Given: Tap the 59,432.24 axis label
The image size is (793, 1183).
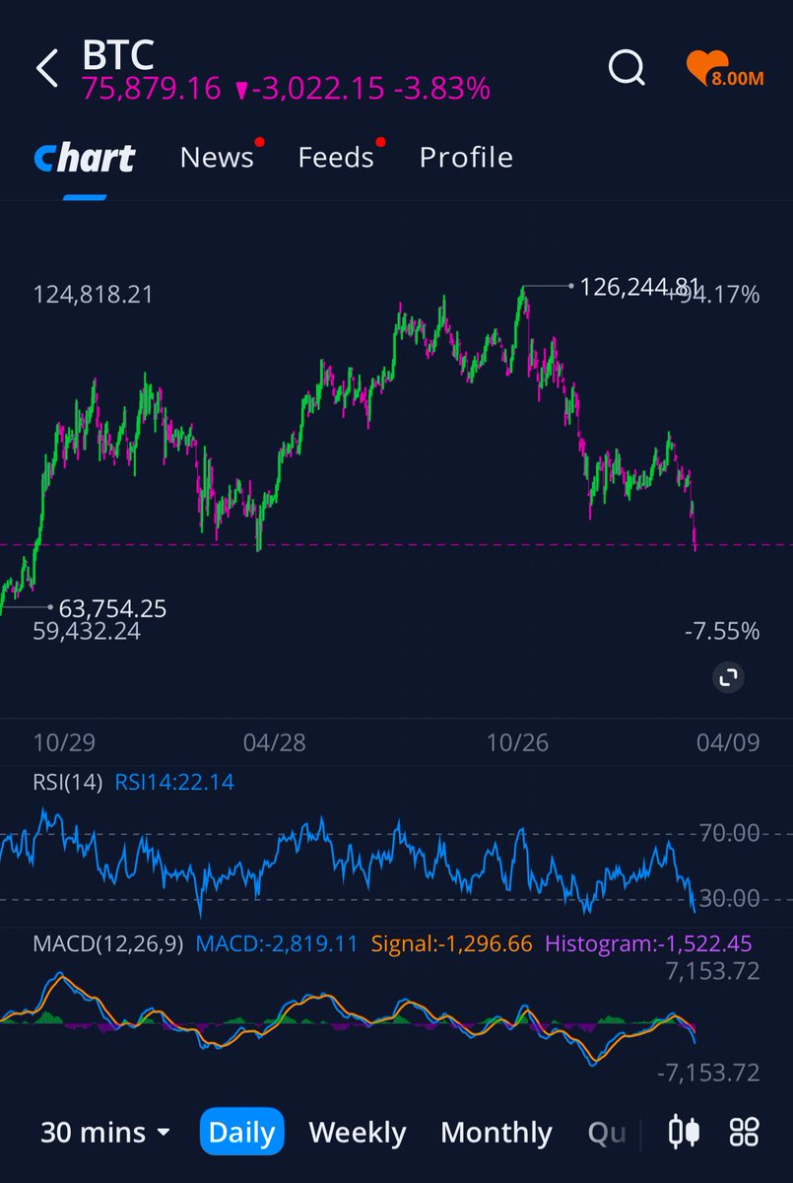Looking at the screenshot, I should pos(87,631).
